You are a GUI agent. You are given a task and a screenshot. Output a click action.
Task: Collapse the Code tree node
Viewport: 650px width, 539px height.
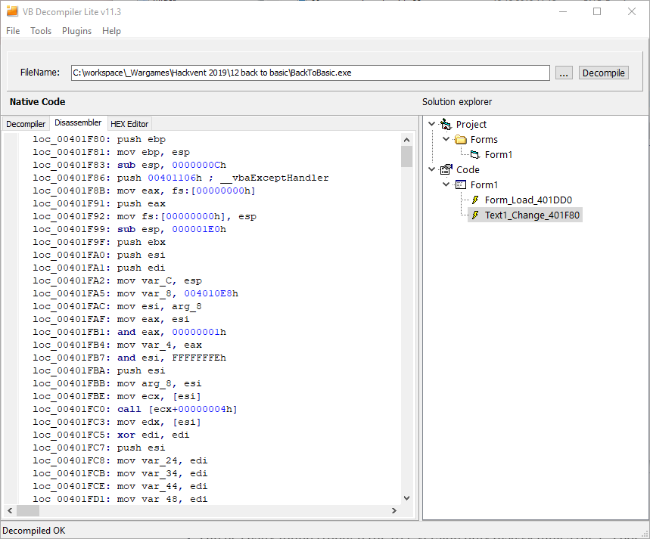tap(431, 169)
